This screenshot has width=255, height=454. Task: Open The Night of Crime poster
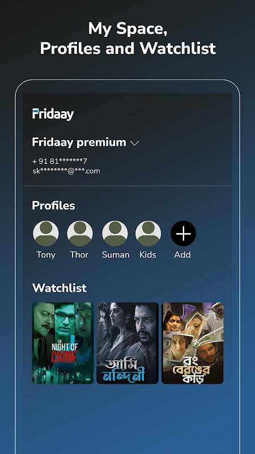click(x=63, y=343)
